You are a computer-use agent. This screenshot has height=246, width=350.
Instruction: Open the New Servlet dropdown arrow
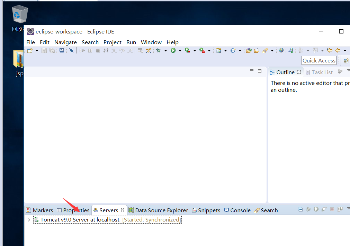[x=240, y=50]
